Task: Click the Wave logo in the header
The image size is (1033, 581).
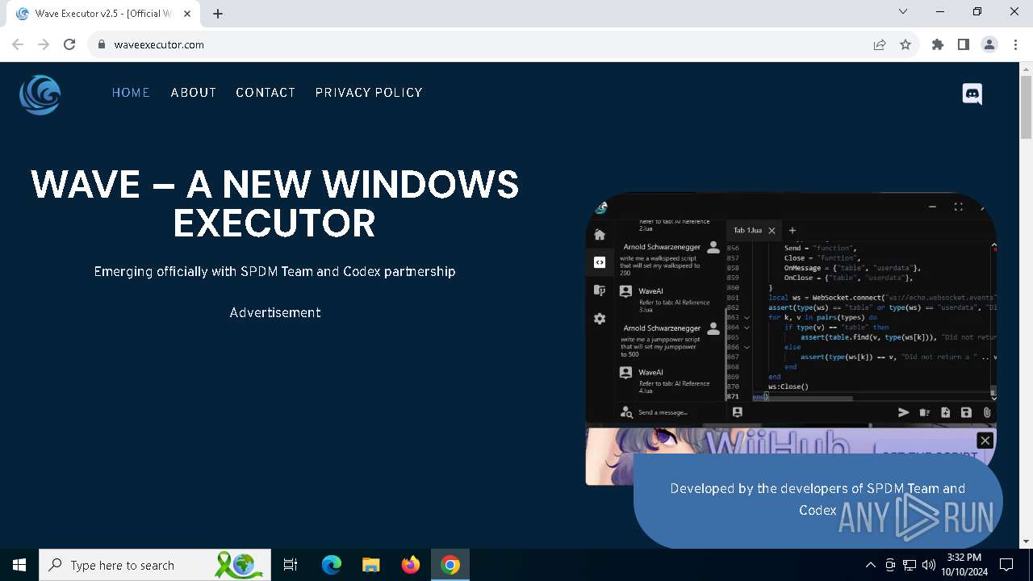Action: [x=40, y=94]
